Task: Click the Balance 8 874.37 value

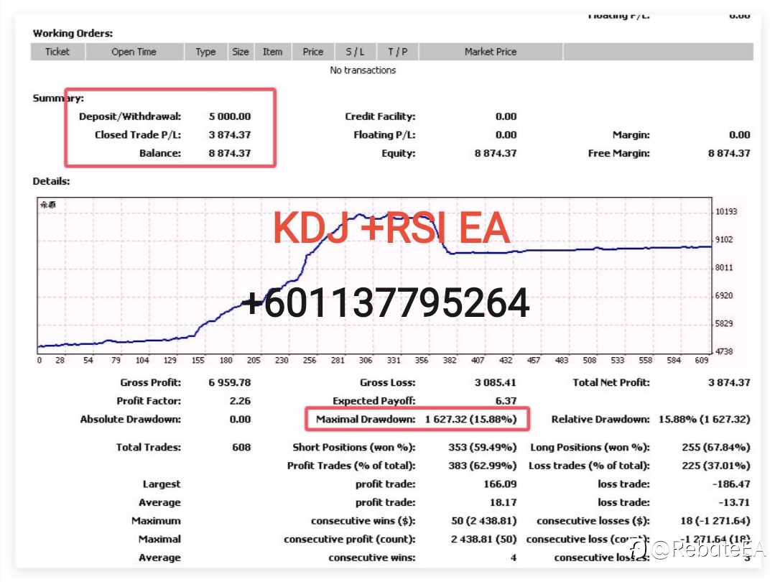Action: [x=230, y=153]
